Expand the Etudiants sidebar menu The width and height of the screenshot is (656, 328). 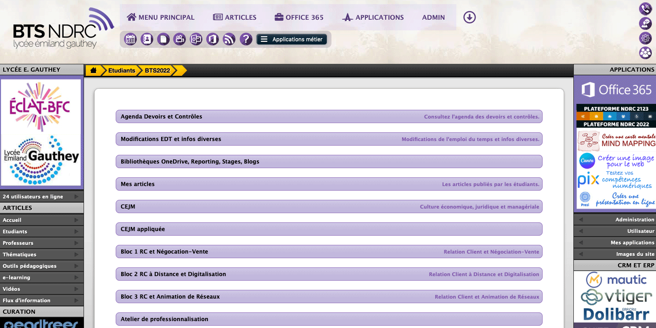42,232
